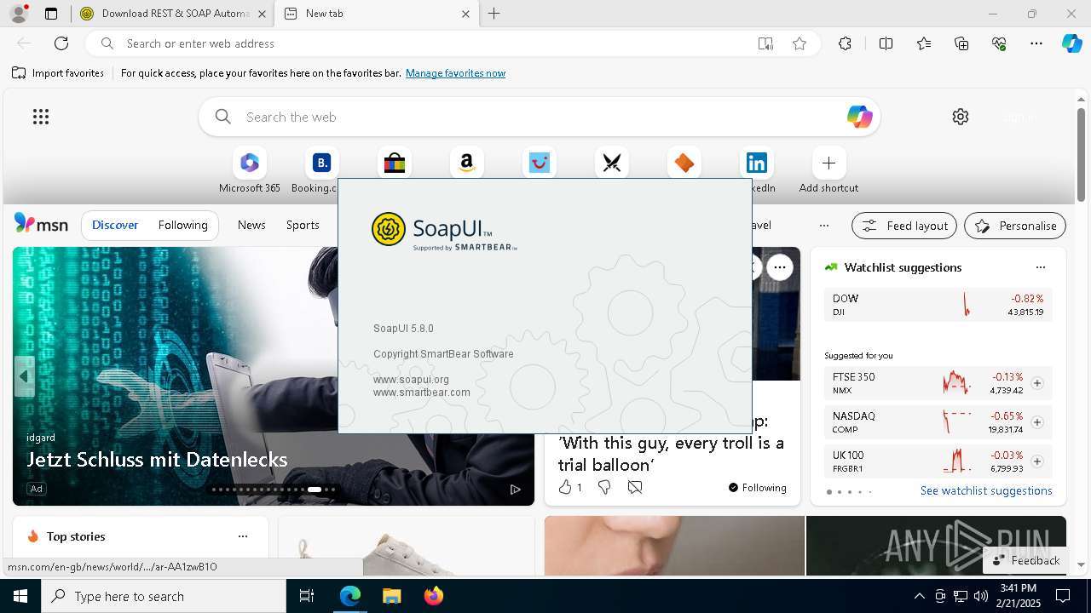
Task: Select the New tab tab
Action: pyautogui.click(x=375, y=14)
